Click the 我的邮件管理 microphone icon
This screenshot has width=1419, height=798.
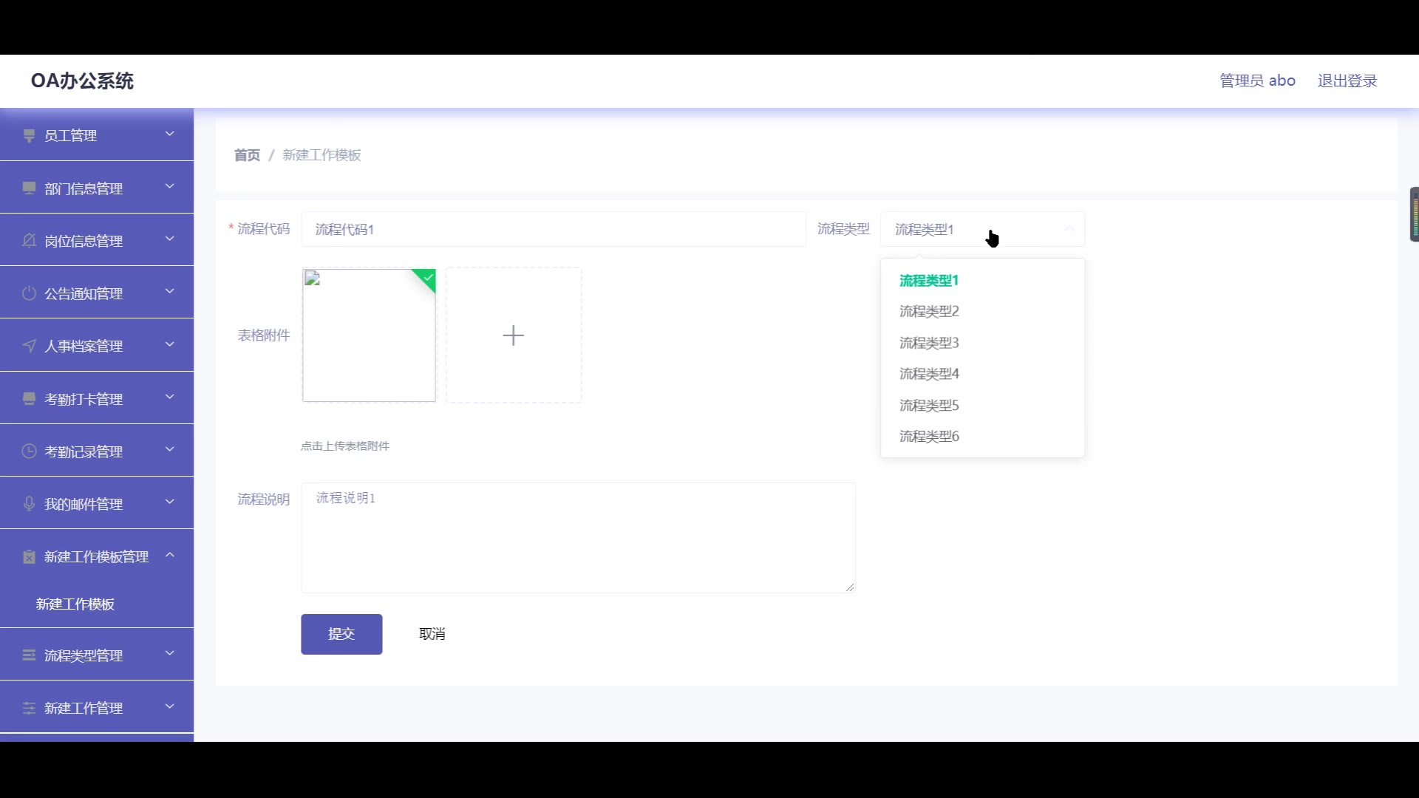29,504
